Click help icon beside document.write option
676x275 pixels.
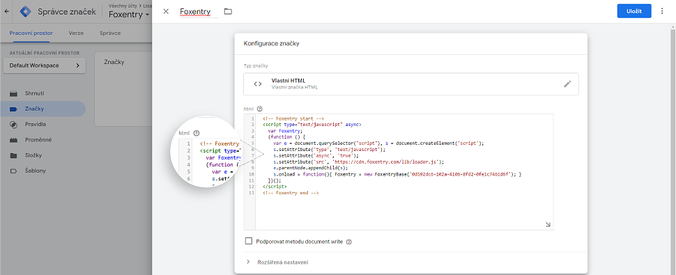click(x=349, y=242)
